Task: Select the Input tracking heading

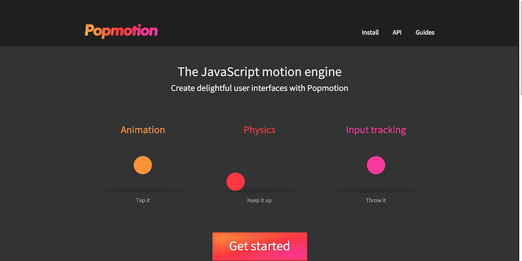Action: (x=376, y=130)
